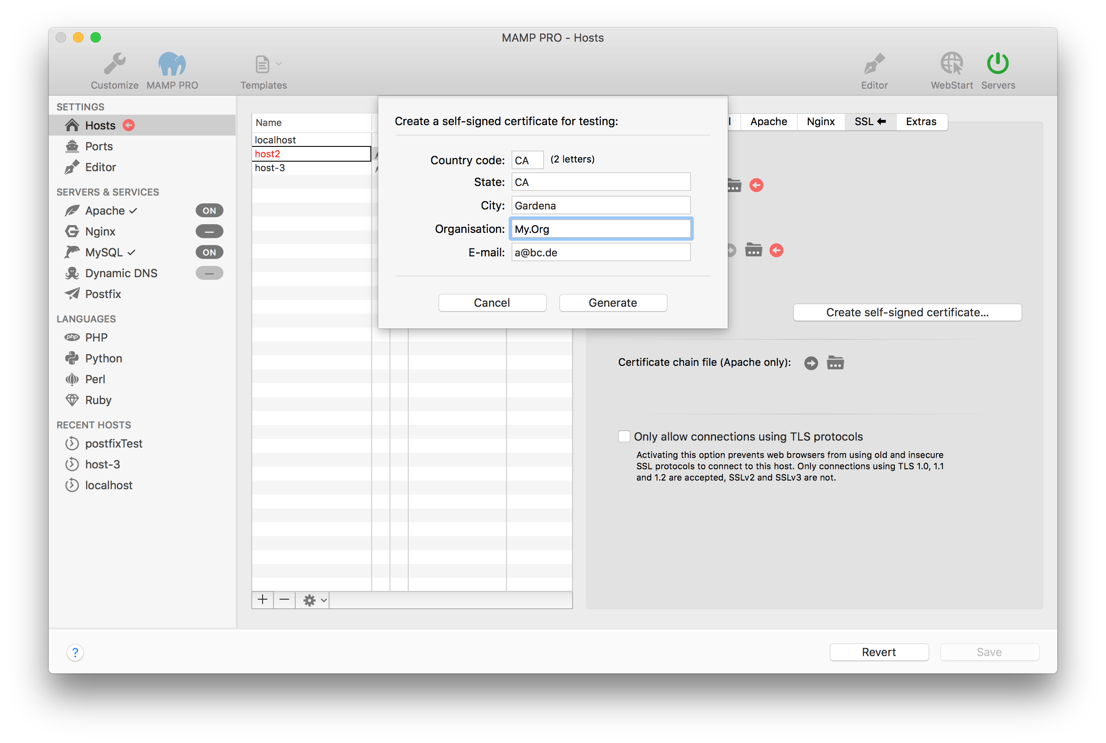Click the Organisation field with My.Org

pos(601,229)
